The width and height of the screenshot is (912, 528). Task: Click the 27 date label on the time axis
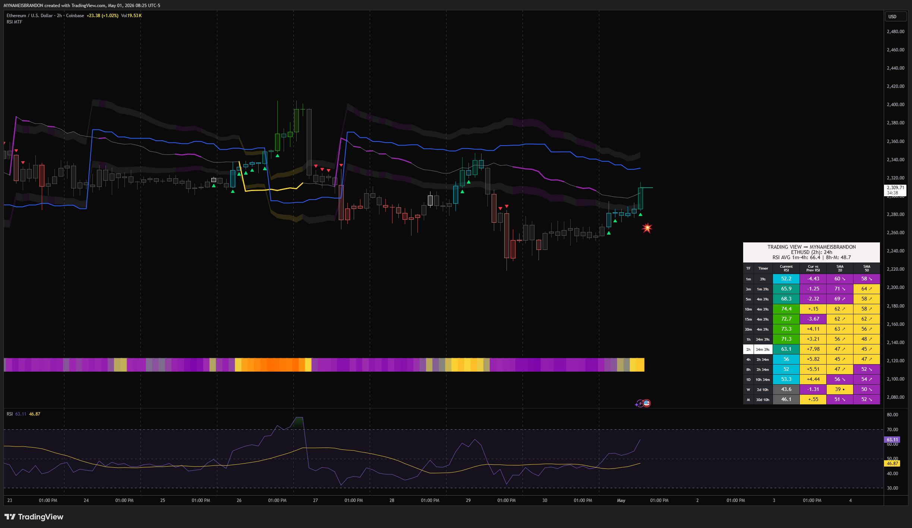coord(315,500)
